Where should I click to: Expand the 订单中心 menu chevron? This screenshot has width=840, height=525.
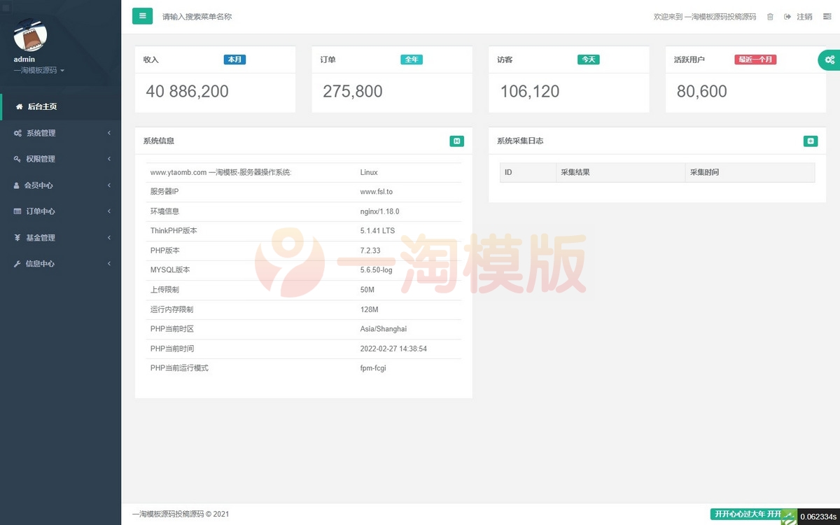click(109, 211)
